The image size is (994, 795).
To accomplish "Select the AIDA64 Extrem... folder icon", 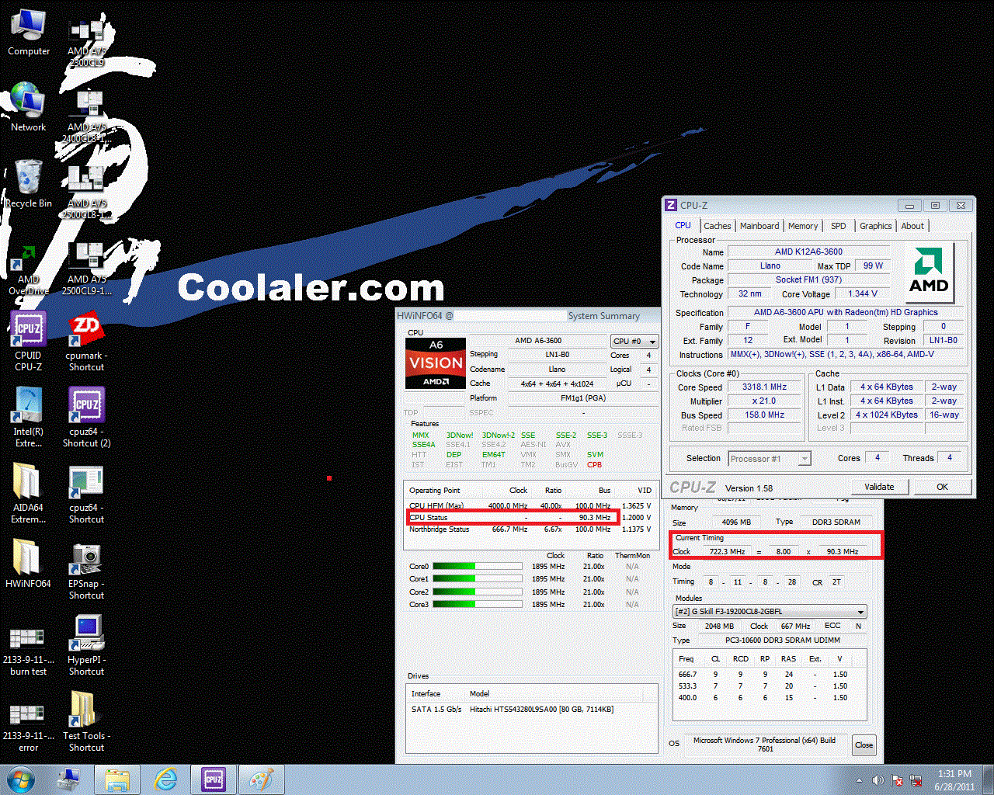I will (x=29, y=494).
